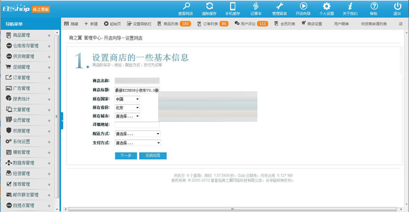
Task: Open 查看网店 magnifier icon
Action: click(x=186, y=6)
